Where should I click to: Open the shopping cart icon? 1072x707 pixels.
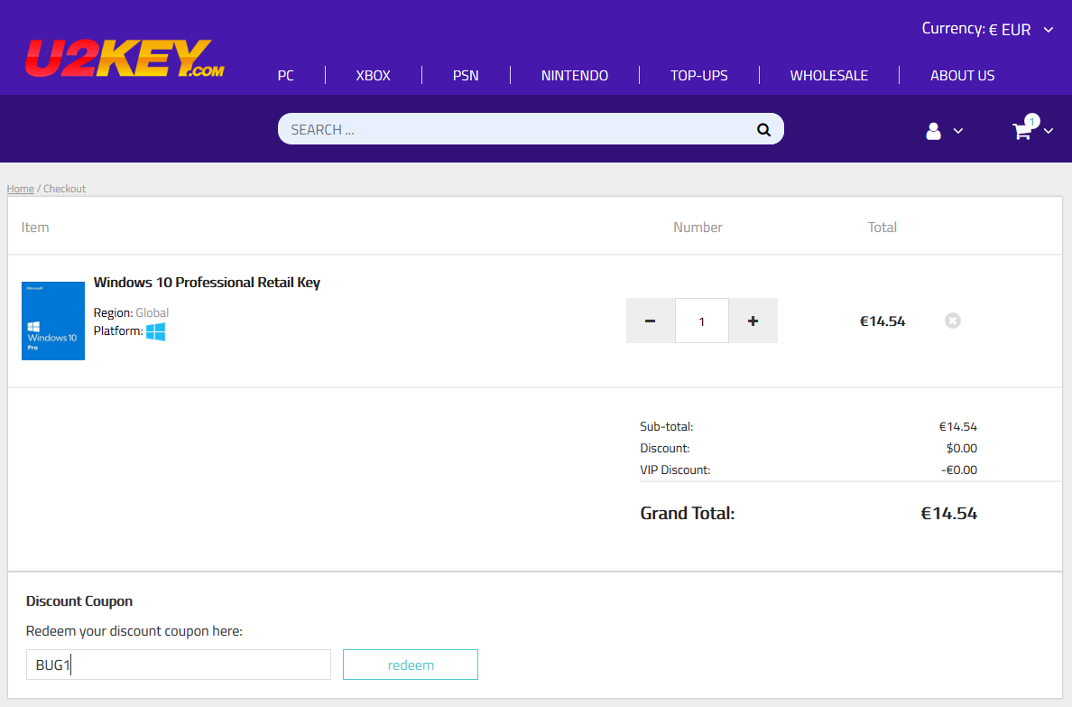(1022, 130)
